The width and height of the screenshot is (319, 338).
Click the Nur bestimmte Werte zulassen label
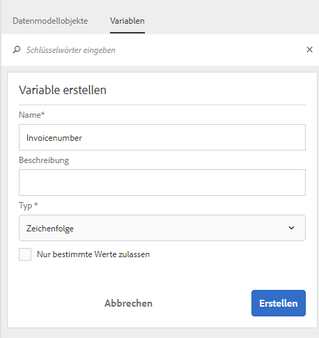[x=93, y=254]
